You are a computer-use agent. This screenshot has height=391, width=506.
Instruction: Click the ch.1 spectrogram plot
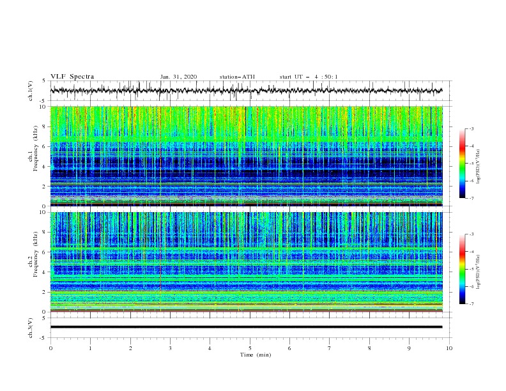point(246,156)
